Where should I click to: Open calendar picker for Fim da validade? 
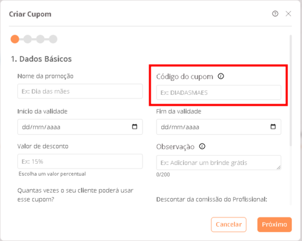click(273, 127)
